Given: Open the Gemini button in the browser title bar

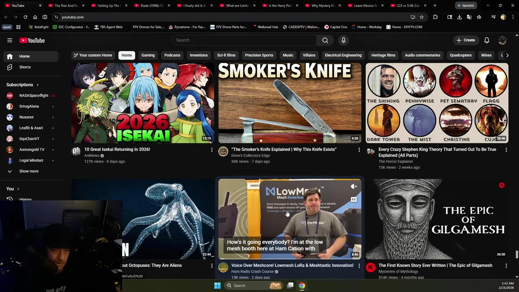Looking at the screenshot, I should 465,5.
